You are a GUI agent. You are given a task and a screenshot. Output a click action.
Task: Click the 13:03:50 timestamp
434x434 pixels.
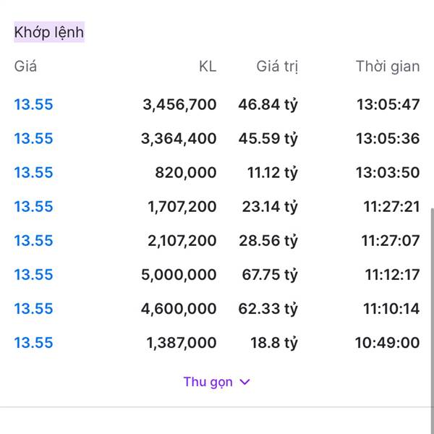pyautogui.click(x=388, y=172)
